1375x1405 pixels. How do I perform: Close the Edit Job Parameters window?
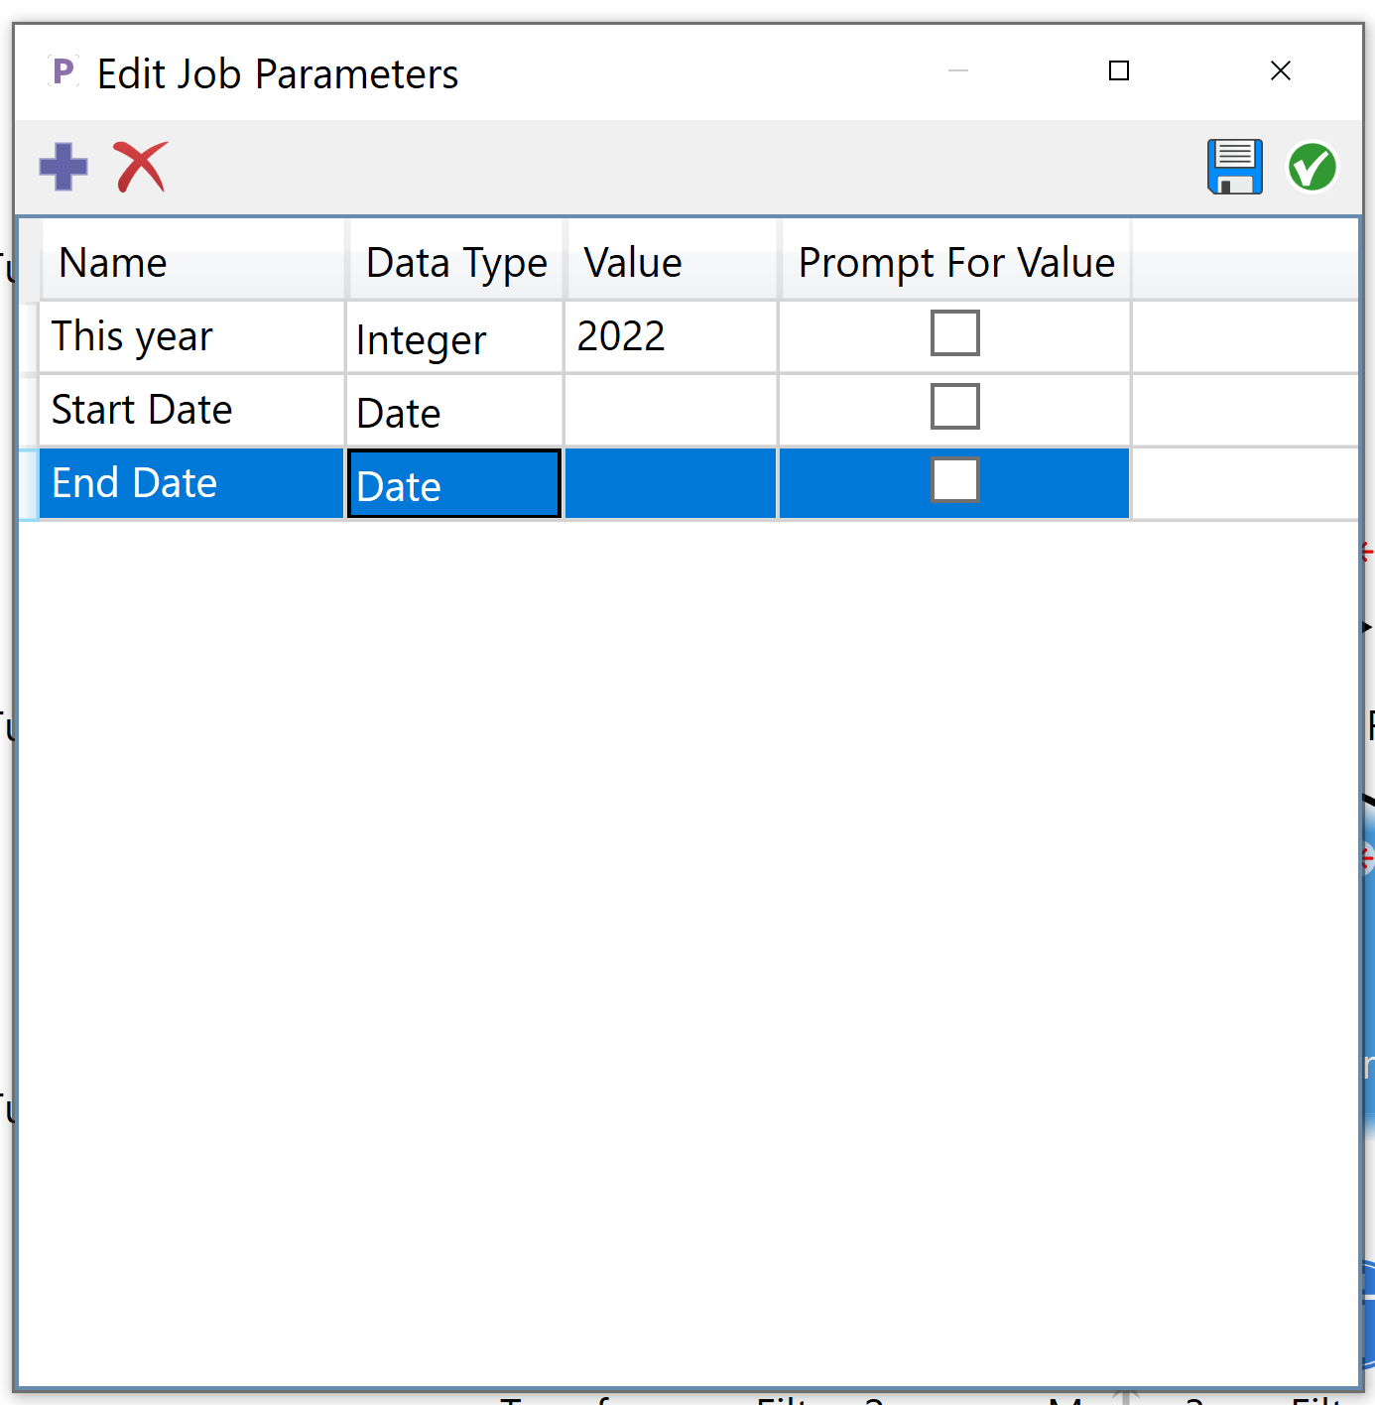[x=1281, y=70]
